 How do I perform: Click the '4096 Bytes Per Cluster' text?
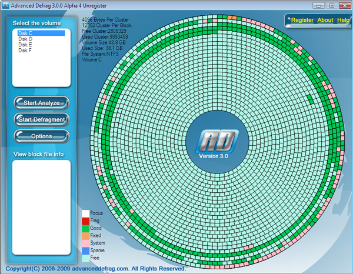105,19
